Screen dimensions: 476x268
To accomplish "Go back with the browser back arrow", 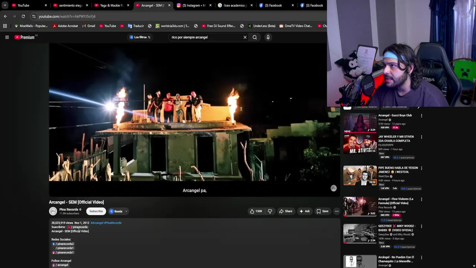I will point(5,16).
